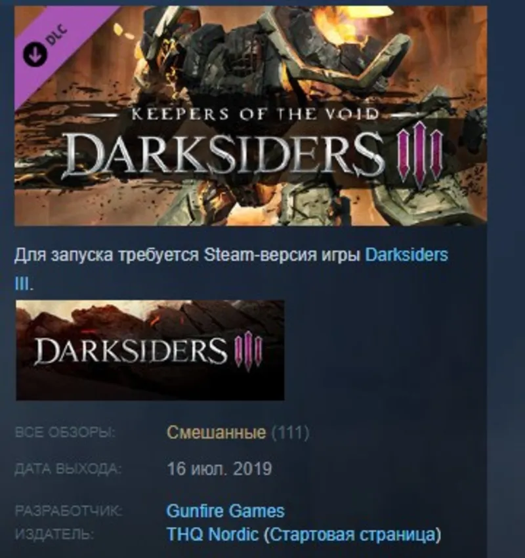525x558 pixels.
Task: Click the purple III emblem on the small thumbnail
Action: point(248,351)
